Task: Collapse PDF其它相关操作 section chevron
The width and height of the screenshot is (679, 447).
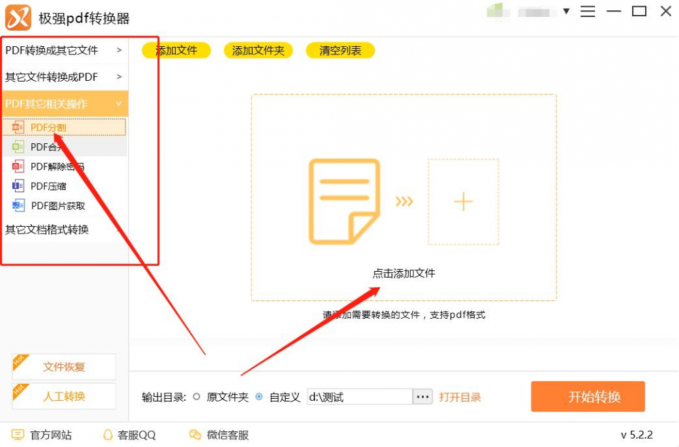Action: point(119,104)
